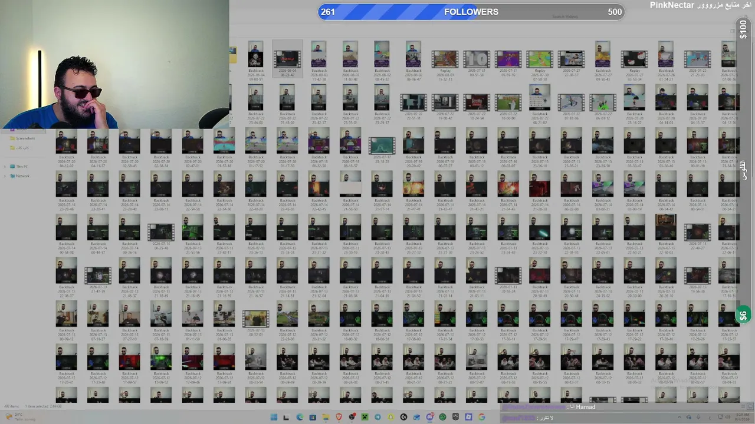
Task: Open the Windows Start menu
Action: coord(274,418)
